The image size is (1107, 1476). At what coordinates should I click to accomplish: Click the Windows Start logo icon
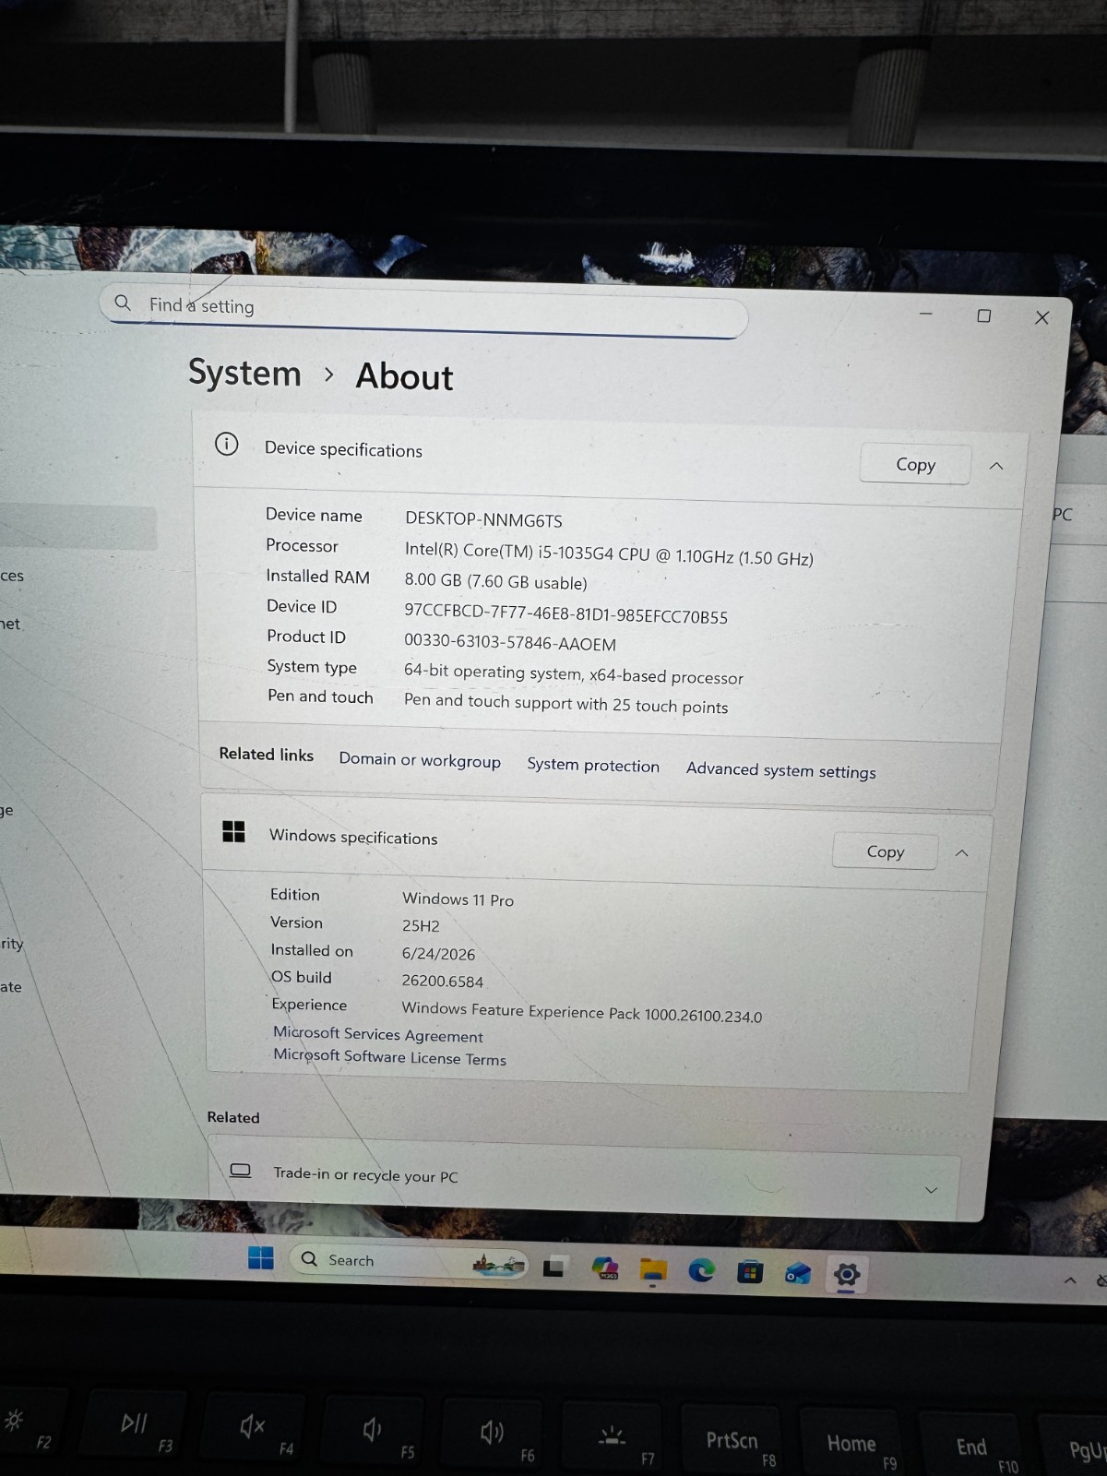coord(261,1257)
